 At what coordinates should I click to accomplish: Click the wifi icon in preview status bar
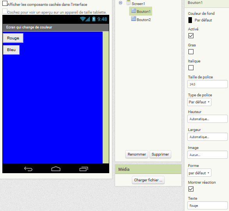tap(83, 19)
